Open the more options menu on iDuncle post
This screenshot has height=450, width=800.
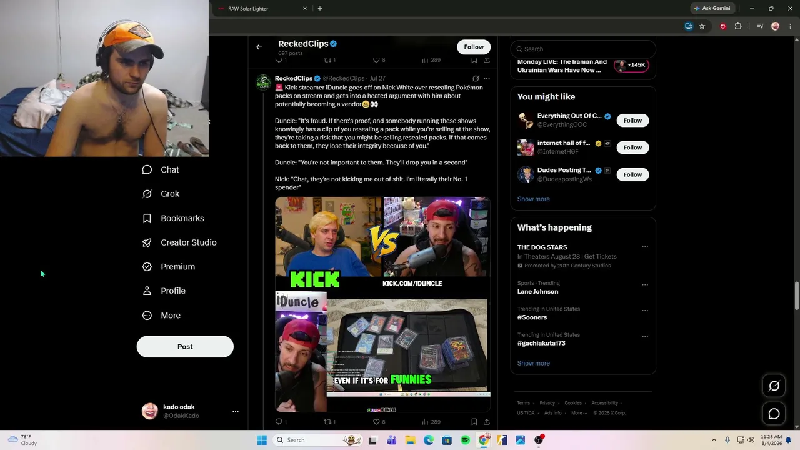(487, 79)
